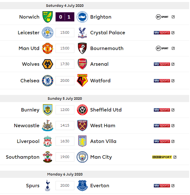Screen dimensions: 190x195
Task: Click the Everton club badge
Action: [x=82, y=186]
